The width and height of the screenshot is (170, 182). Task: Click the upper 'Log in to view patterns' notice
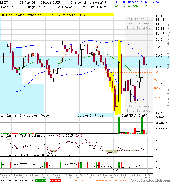(x=139, y=23)
